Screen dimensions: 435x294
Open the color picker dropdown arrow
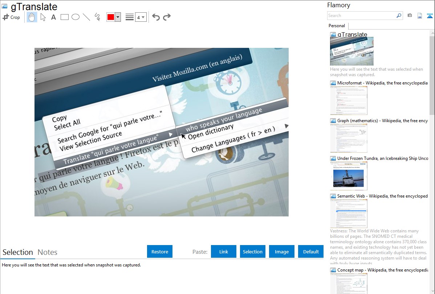[x=118, y=17]
